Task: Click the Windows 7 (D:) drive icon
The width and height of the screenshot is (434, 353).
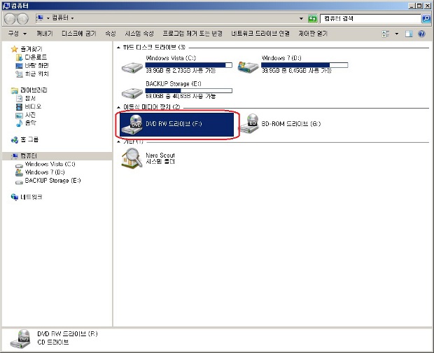Action: tap(248, 67)
